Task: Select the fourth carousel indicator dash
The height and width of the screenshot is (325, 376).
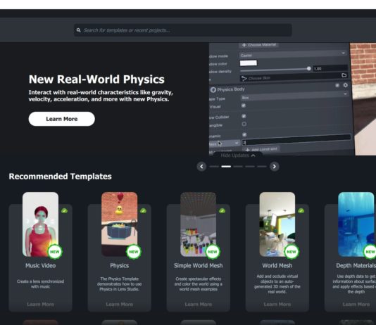Action: pyautogui.click(x=250, y=167)
